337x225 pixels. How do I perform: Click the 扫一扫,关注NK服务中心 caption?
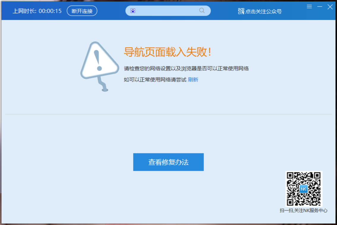(303, 210)
